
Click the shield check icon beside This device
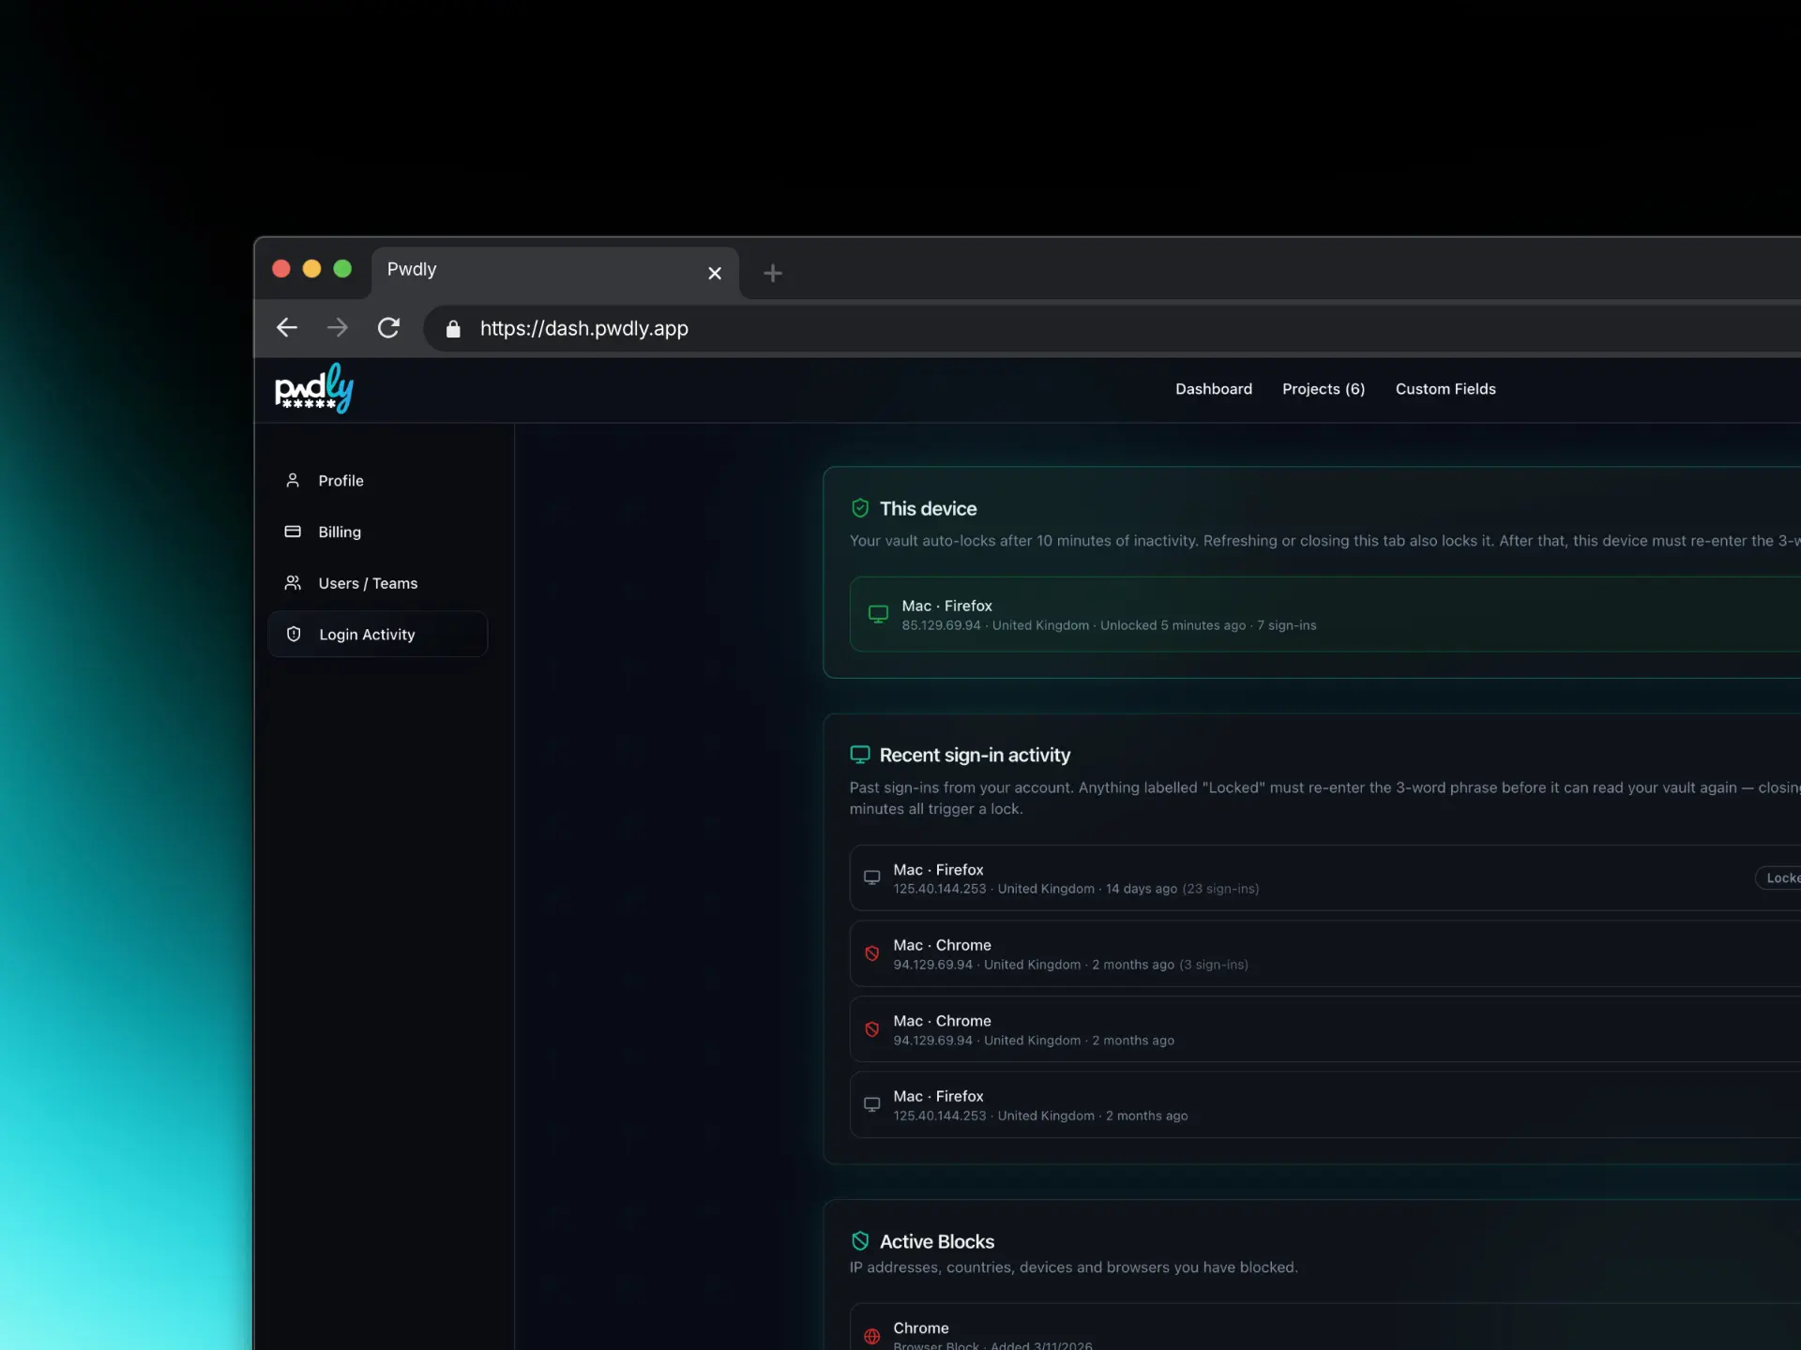point(860,508)
